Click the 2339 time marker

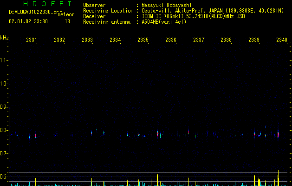tap(254, 40)
